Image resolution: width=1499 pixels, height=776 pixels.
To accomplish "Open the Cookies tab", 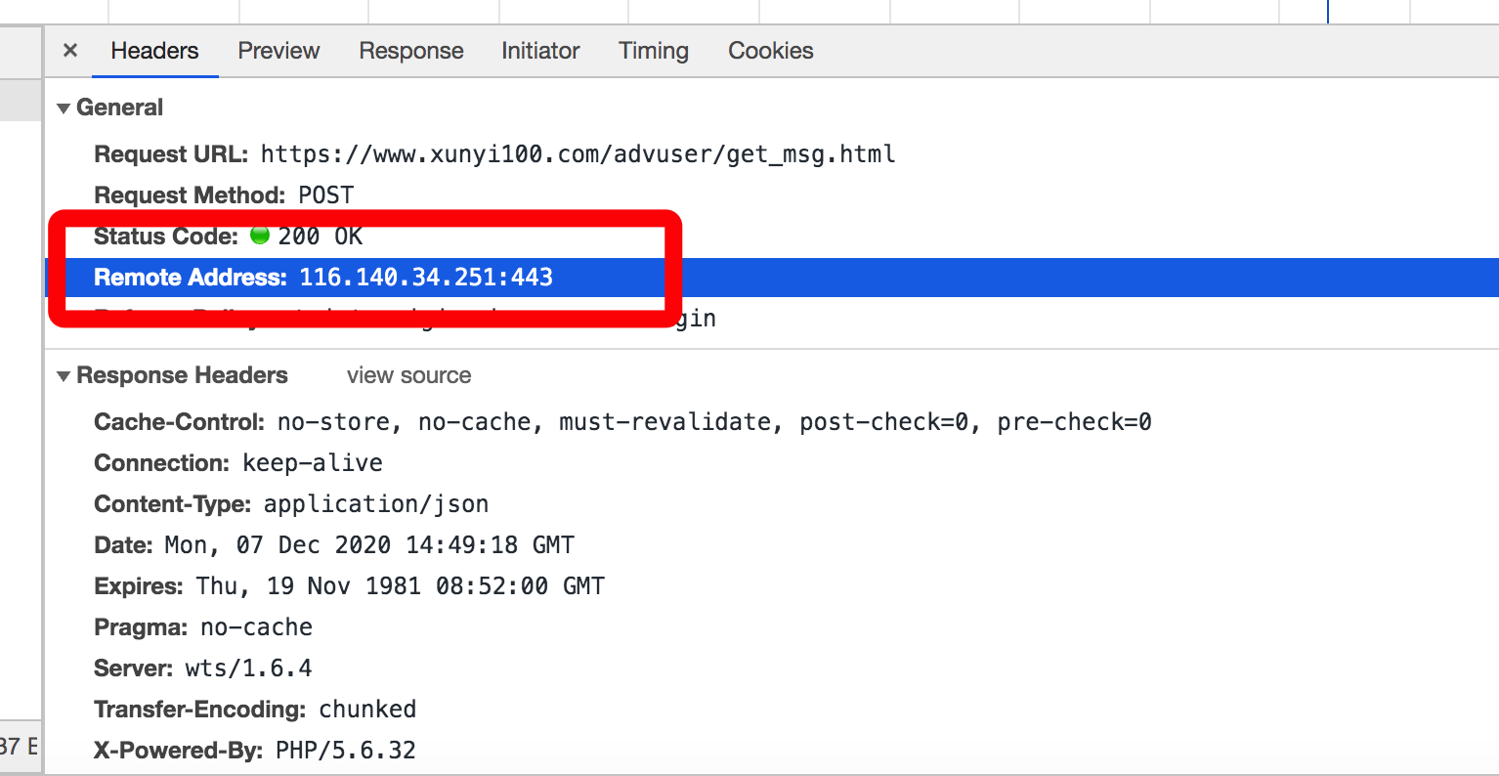I will (771, 51).
